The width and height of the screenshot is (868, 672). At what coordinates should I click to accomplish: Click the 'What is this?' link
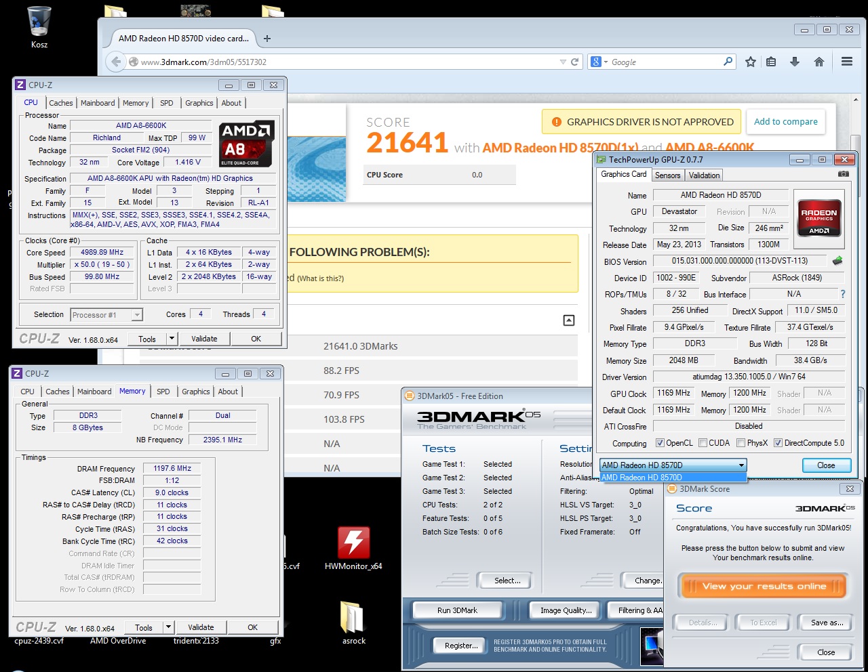point(321,278)
